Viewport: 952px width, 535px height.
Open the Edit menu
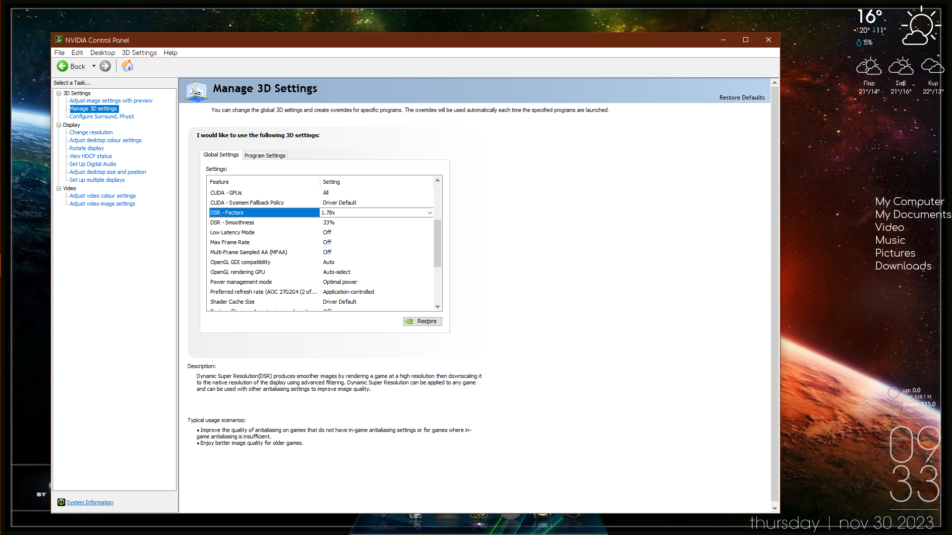tap(77, 53)
